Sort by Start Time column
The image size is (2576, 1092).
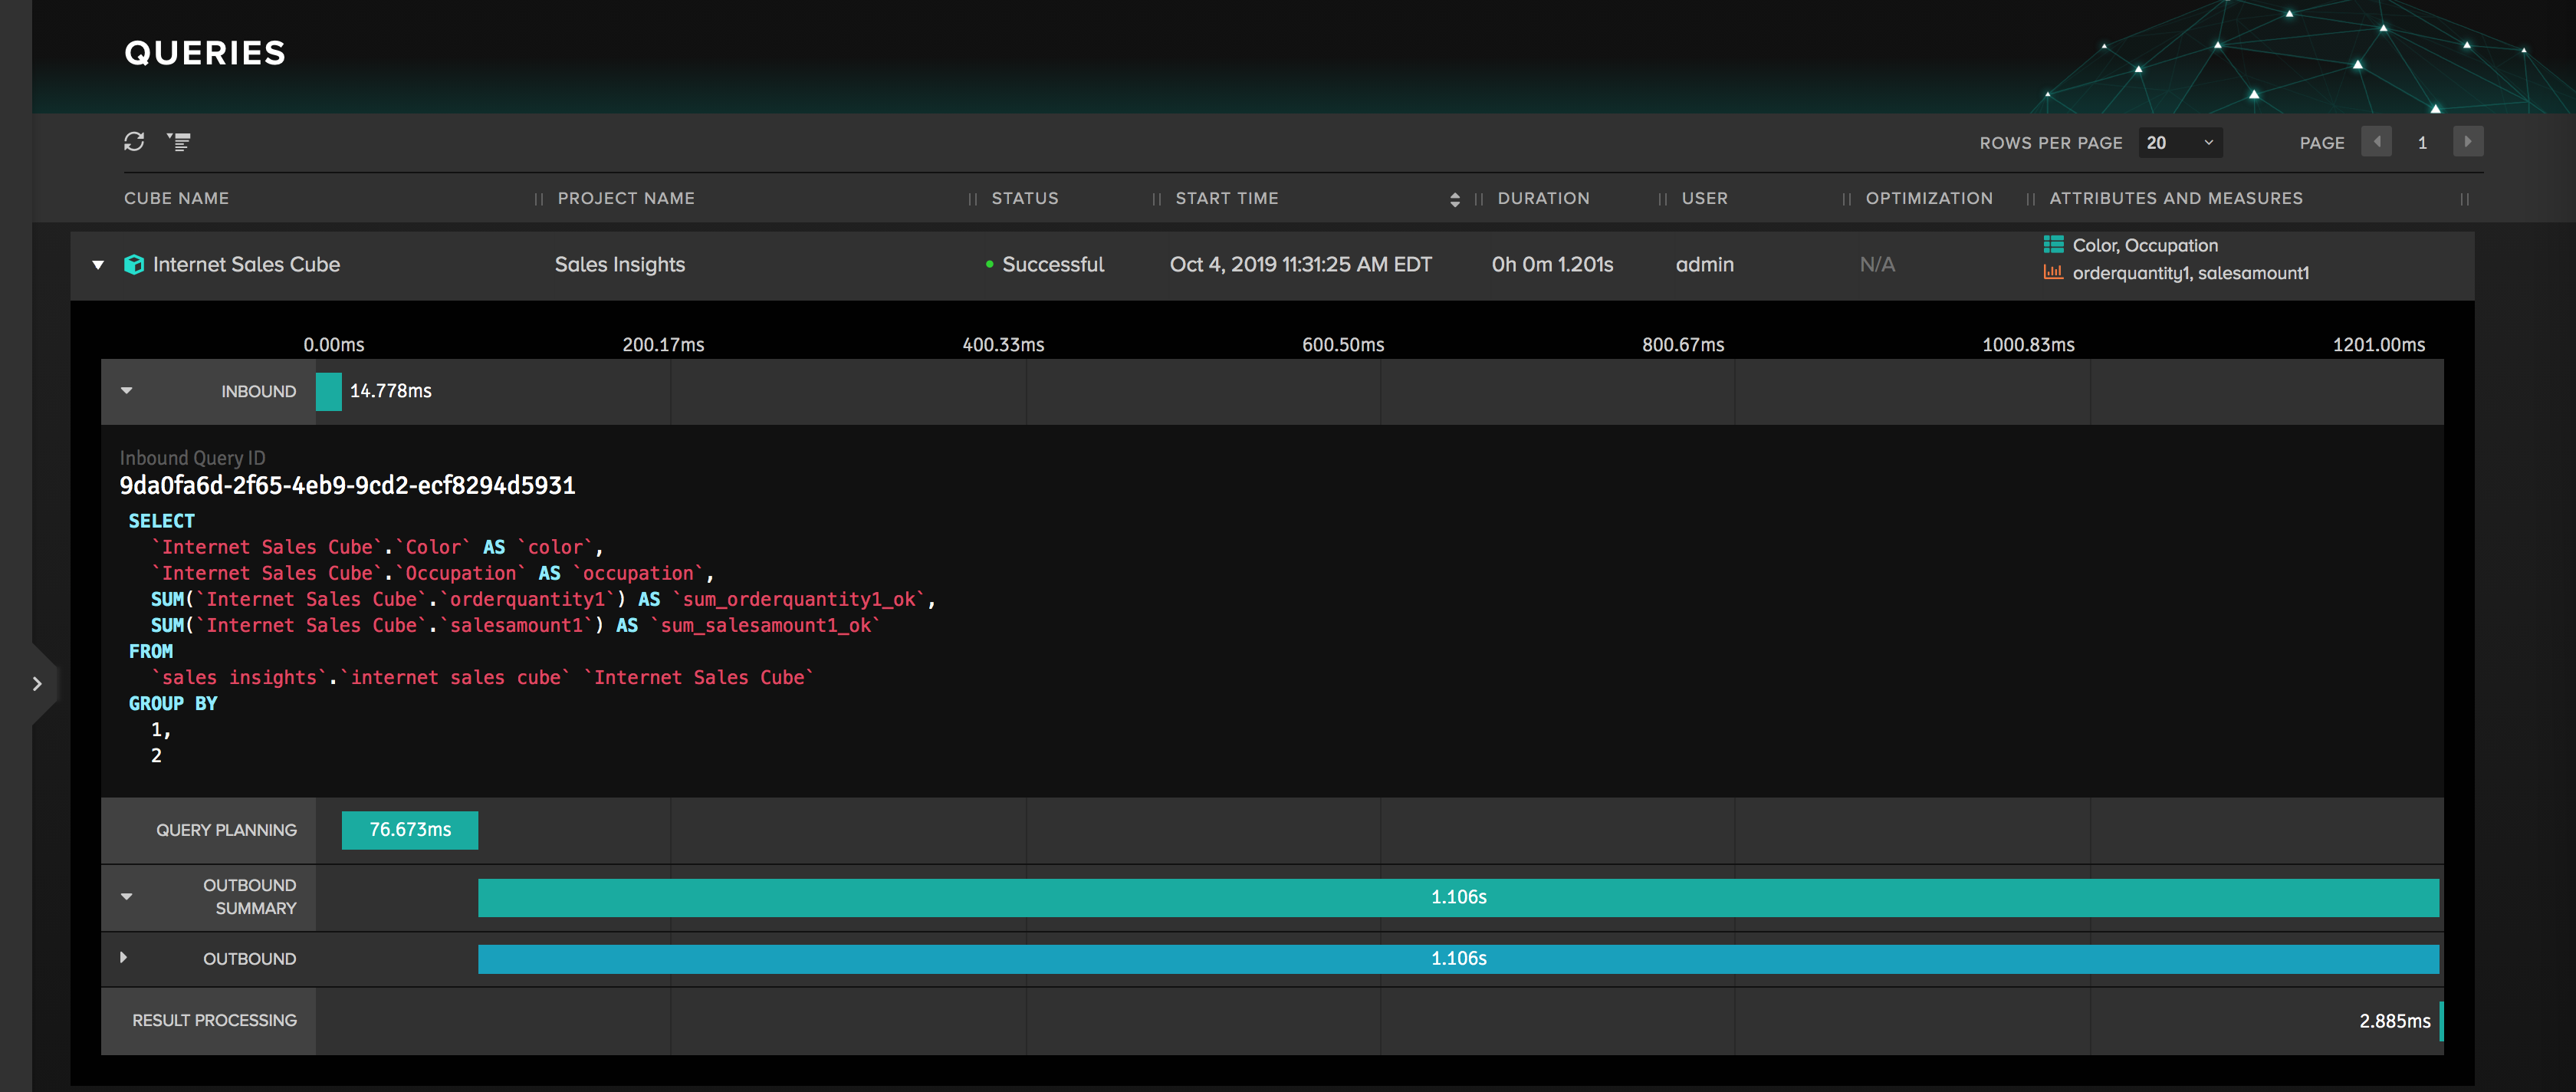pyautogui.click(x=1227, y=199)
